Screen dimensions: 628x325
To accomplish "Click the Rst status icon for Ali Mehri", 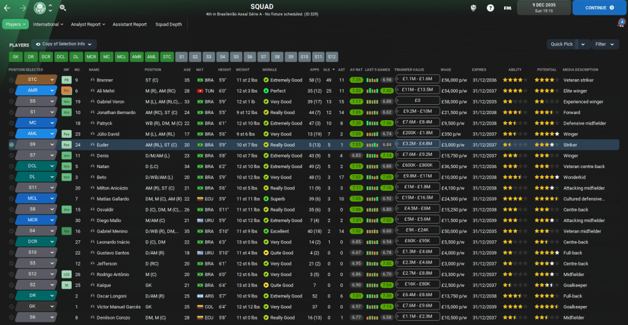I will 67,91.
